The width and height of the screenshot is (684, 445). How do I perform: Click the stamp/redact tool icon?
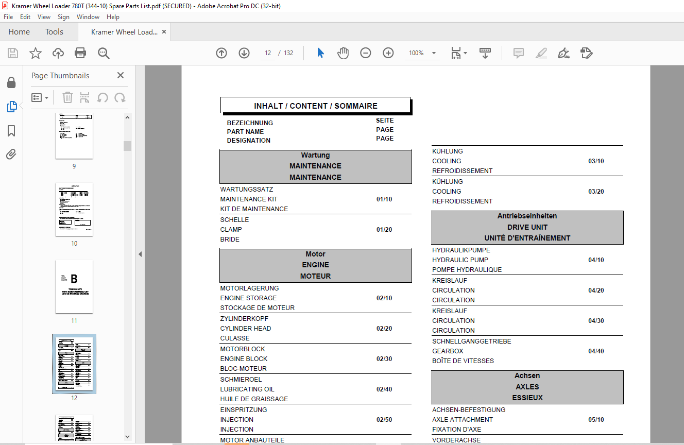tap(586, 53)
